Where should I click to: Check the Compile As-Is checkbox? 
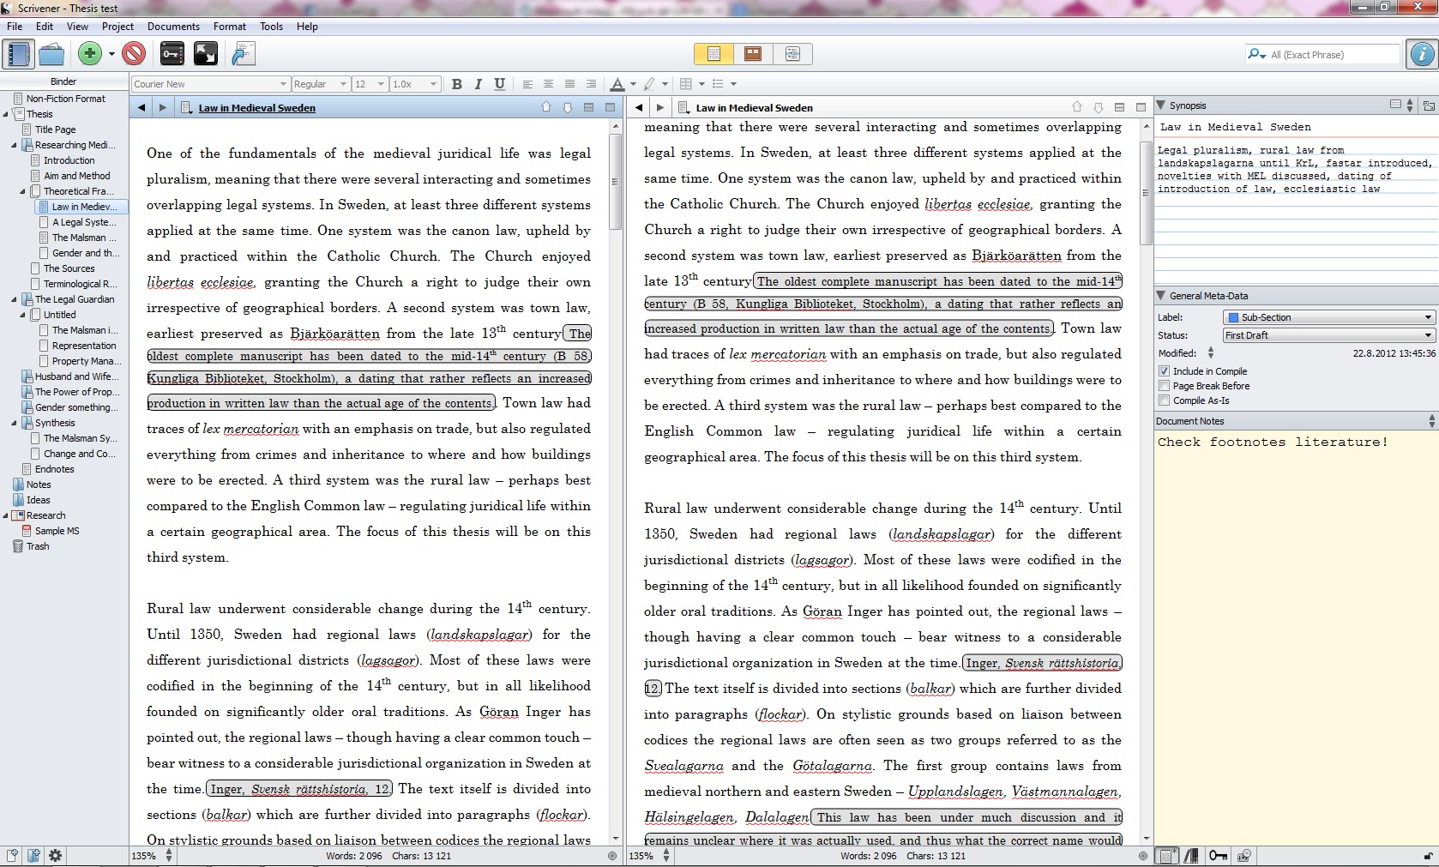pyautogui.click(x=1164, y=400)
